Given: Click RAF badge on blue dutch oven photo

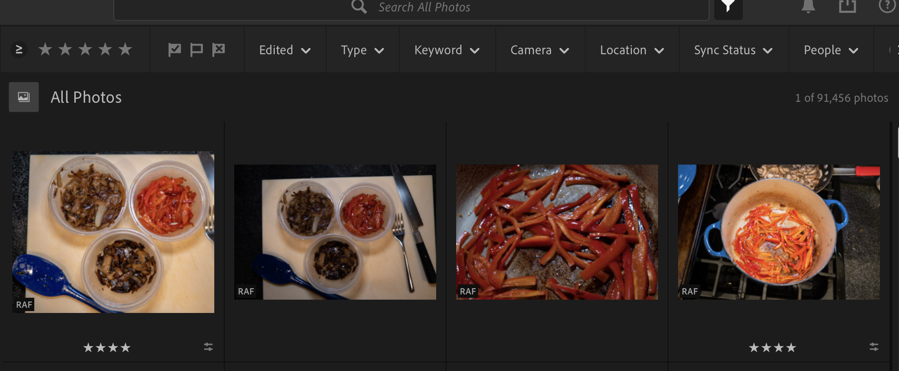Looking at the screenshot, I should point(689,292).
